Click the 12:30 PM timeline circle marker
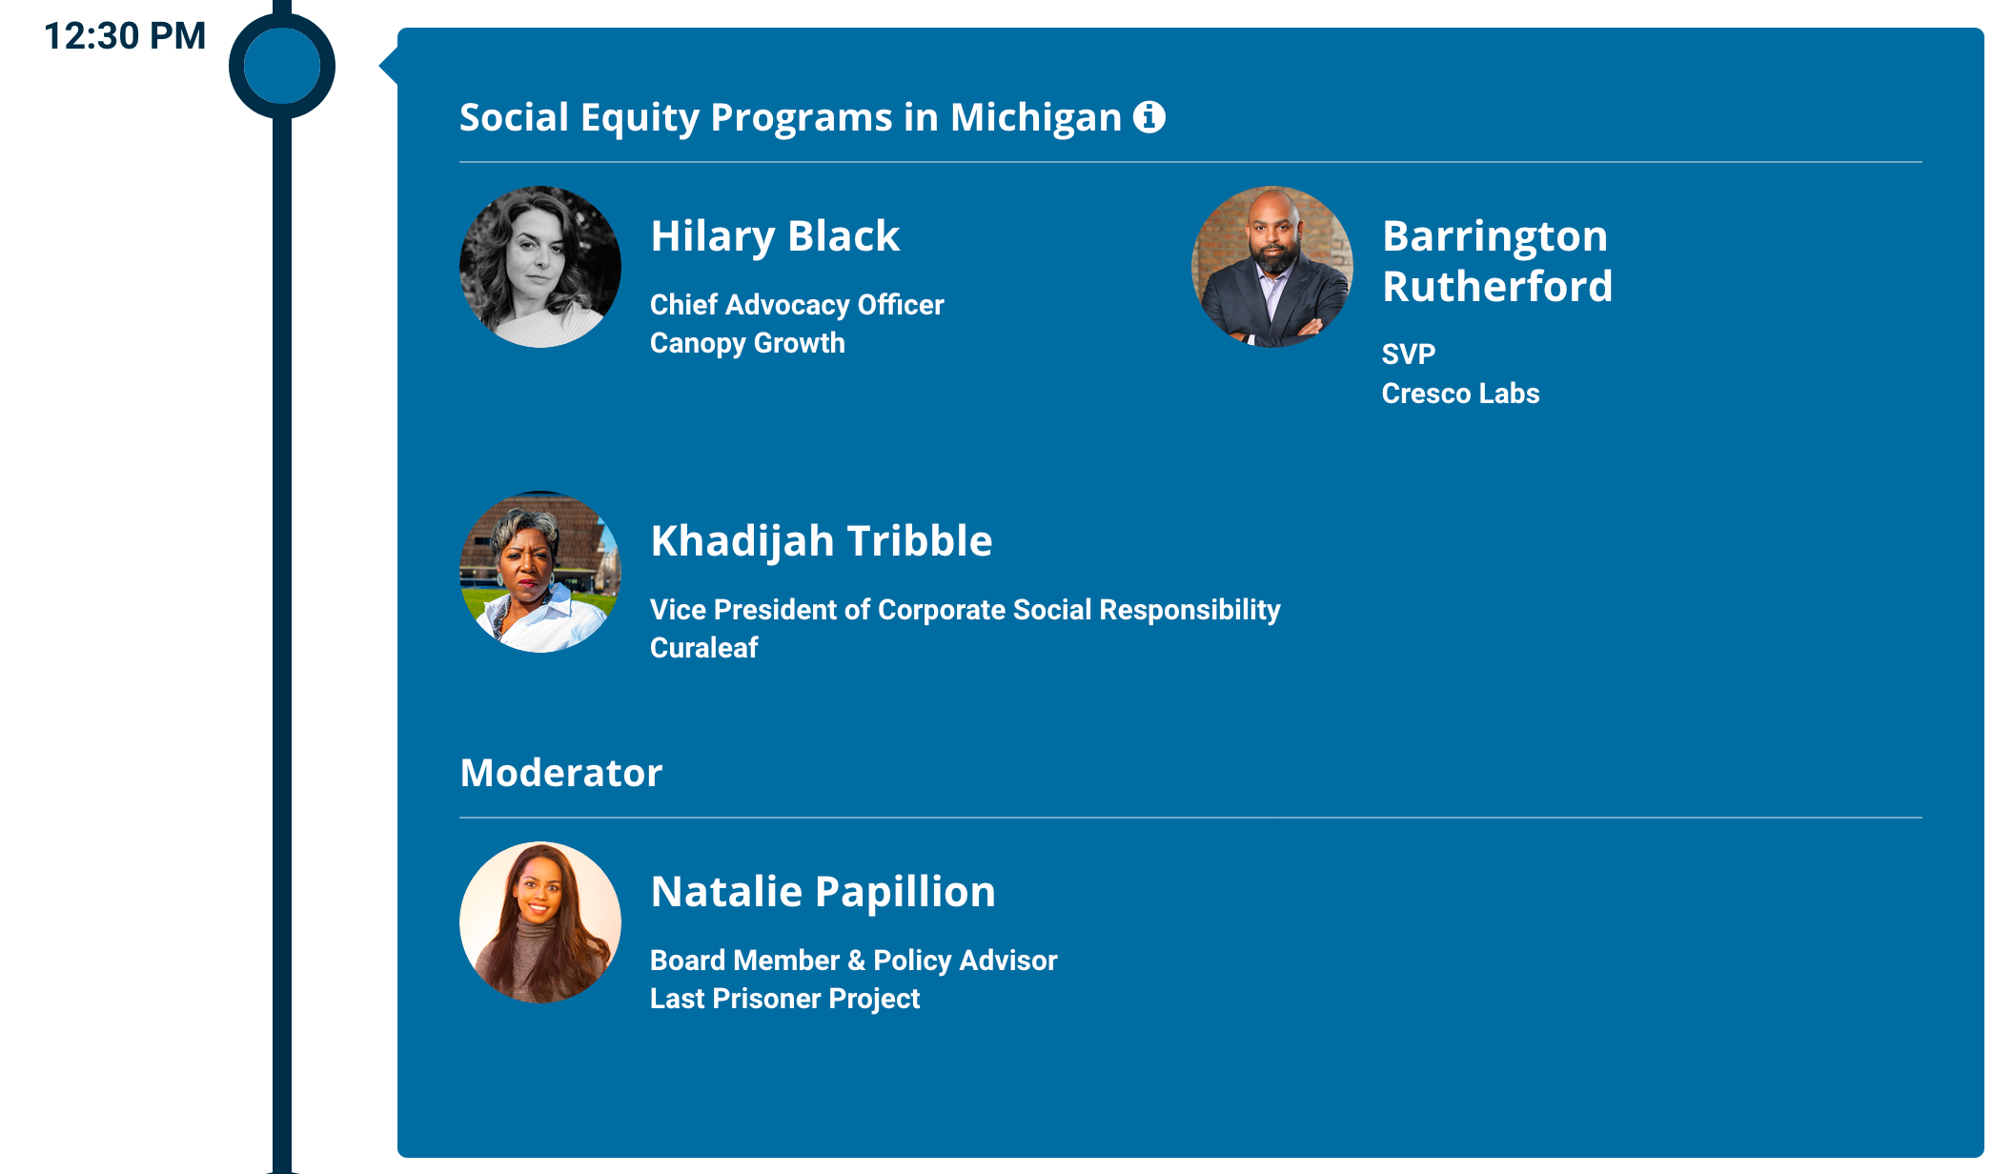Viewport: 2013px width, 1174px height. point(282,66)
